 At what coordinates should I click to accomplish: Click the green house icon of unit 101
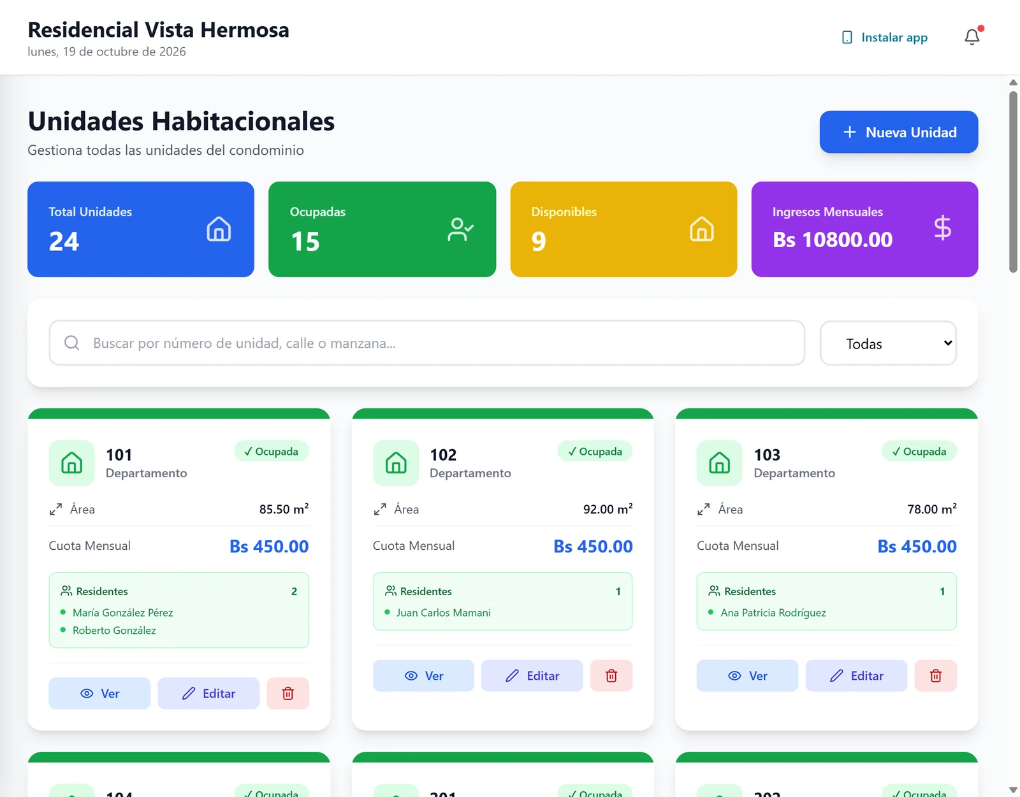(x=71, y=463)
